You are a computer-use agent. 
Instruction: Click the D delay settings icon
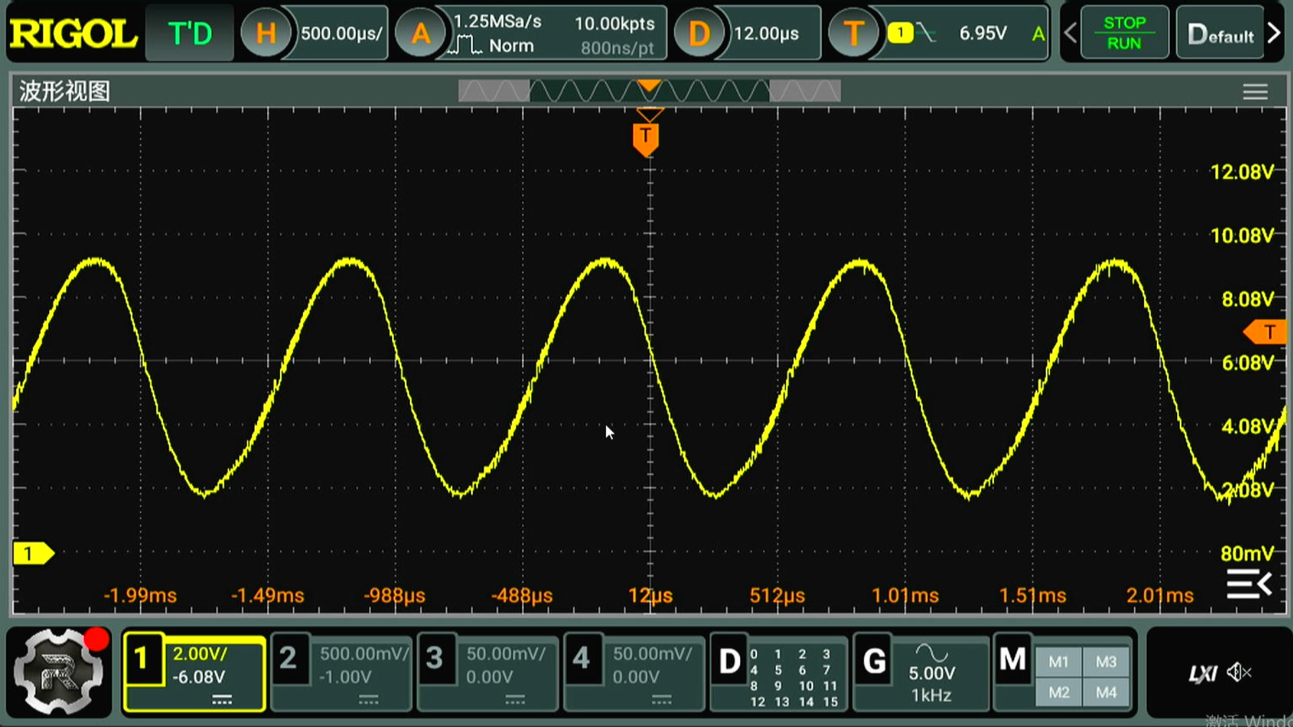699,33
